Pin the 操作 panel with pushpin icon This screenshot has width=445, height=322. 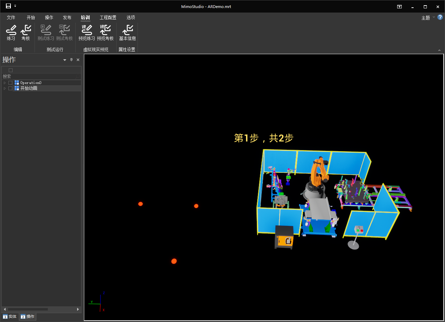[72, 60]
